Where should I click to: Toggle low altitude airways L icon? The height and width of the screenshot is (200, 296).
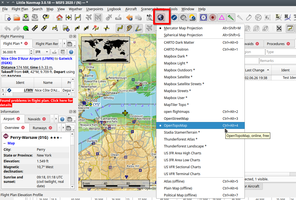(x=279, y=17)
